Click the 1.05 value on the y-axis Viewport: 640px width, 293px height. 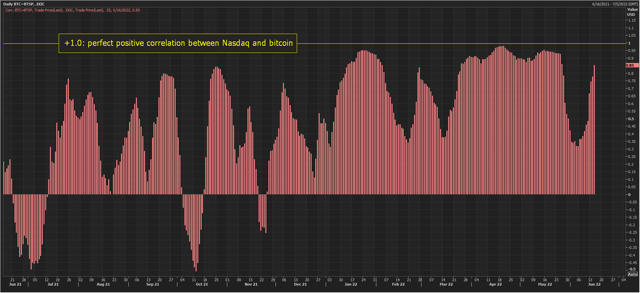point(631,35)
